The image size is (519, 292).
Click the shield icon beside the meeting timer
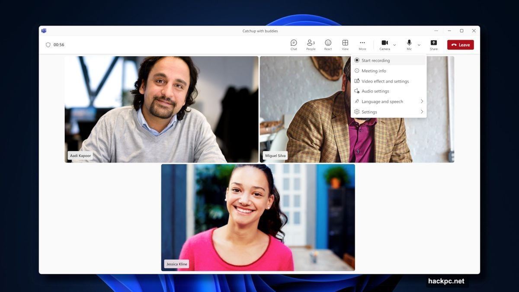point(48,45)
